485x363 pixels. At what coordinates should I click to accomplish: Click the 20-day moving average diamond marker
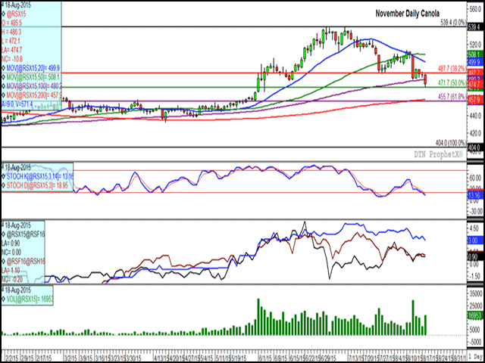[x=5, y=66]
